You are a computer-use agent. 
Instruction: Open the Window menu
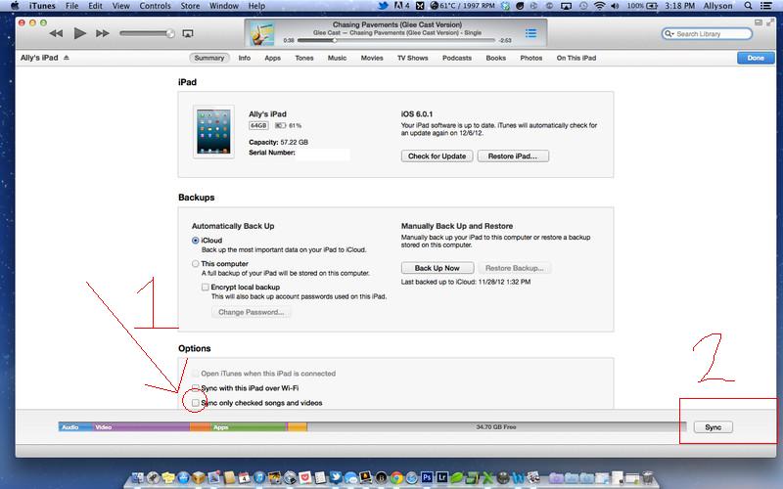coord(224,6)
